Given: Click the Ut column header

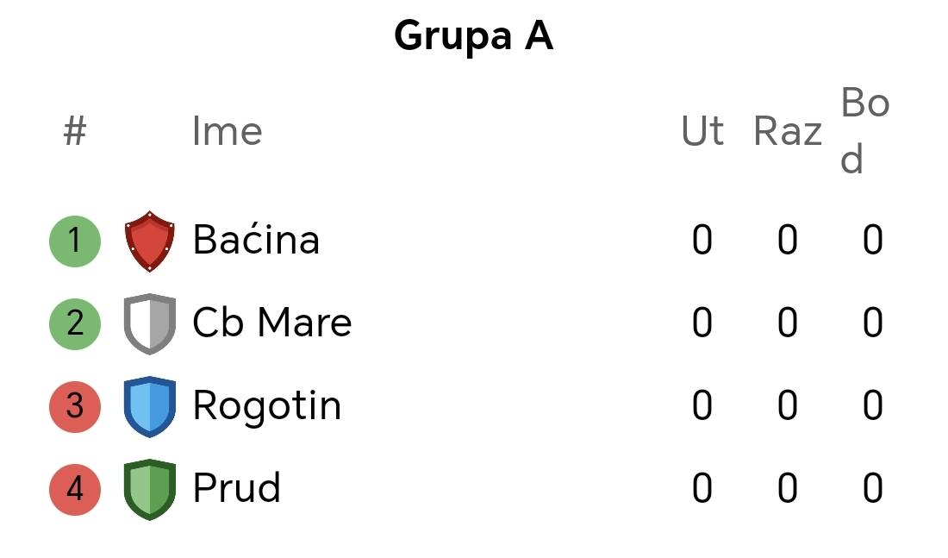Looking at the screenshot, I should (702, 131).
